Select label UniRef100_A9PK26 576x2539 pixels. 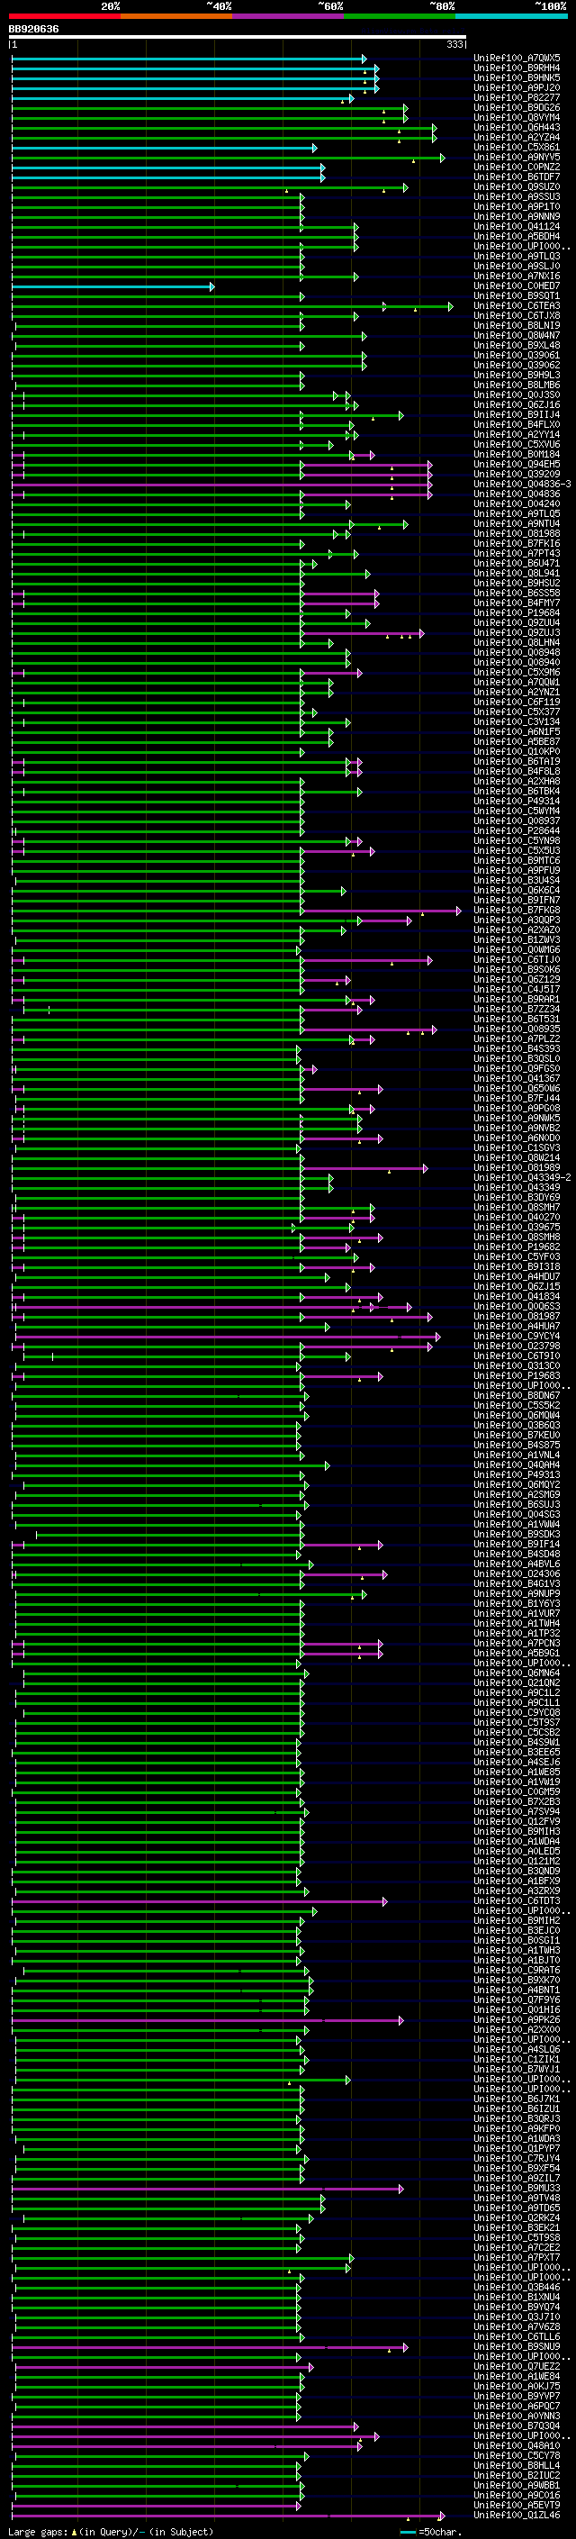click(x=517, y=2020)
